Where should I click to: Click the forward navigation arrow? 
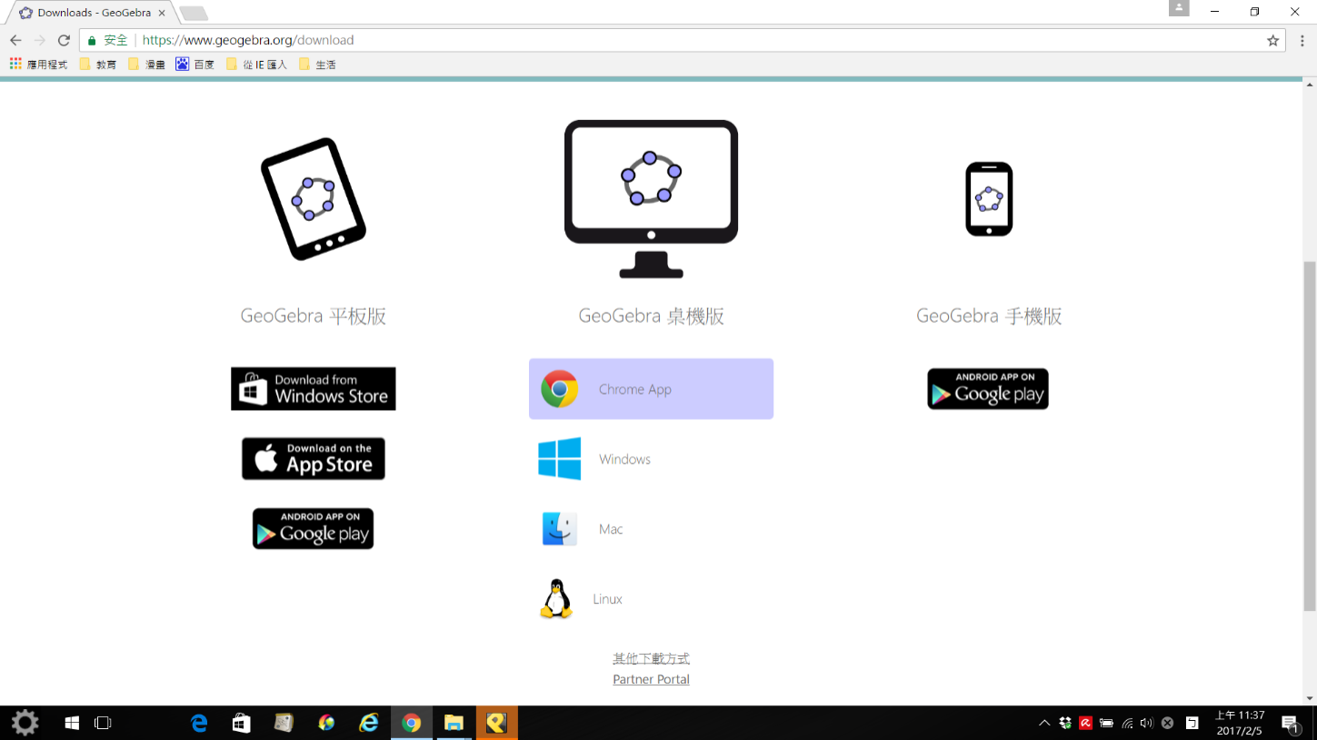coord(39,40)
